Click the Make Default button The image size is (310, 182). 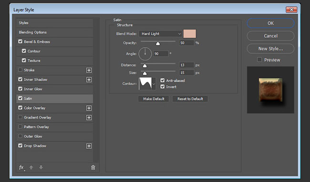click(154, 99)
